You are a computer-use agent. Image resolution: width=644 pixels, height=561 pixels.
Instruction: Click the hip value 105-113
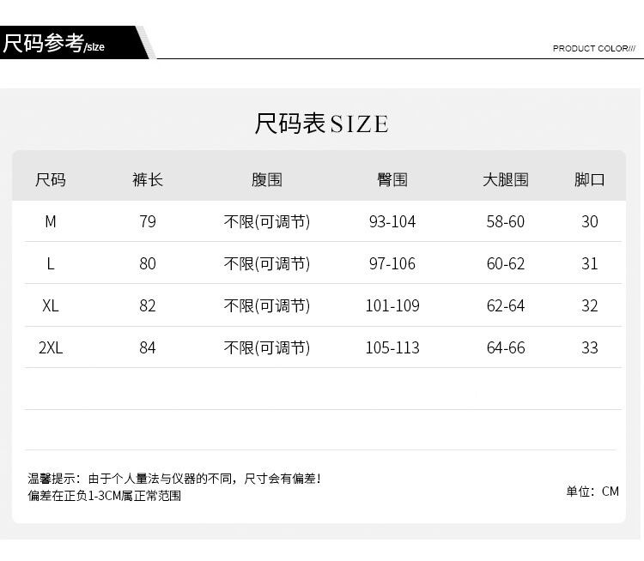tap(392, 347)
